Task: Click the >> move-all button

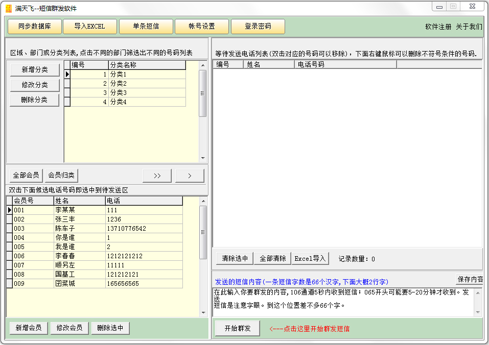Action: pos(156,175)
